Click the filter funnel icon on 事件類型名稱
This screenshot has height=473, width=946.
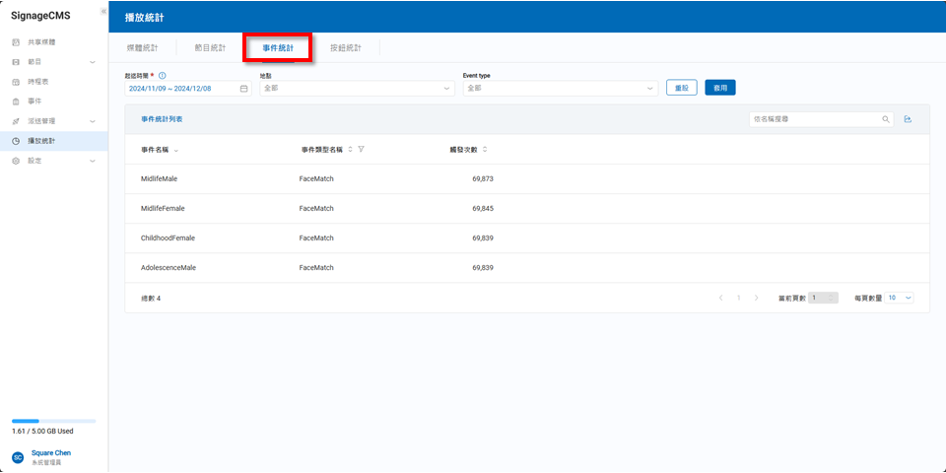(362, 149)
